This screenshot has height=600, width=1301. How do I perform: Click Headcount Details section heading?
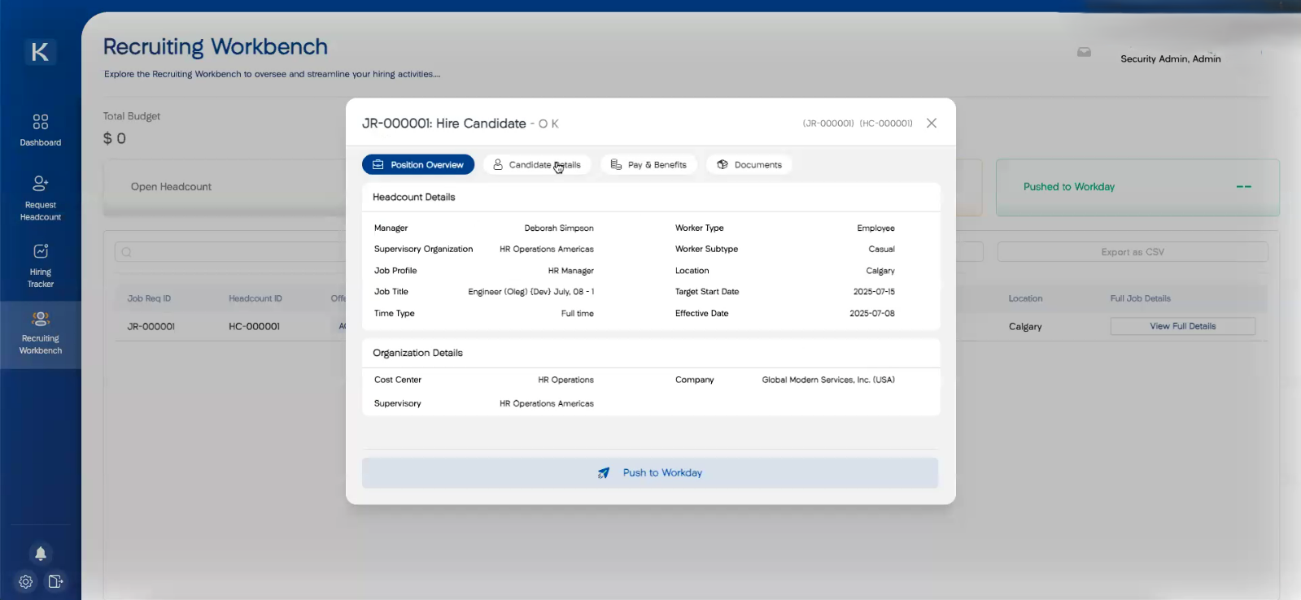414,197
